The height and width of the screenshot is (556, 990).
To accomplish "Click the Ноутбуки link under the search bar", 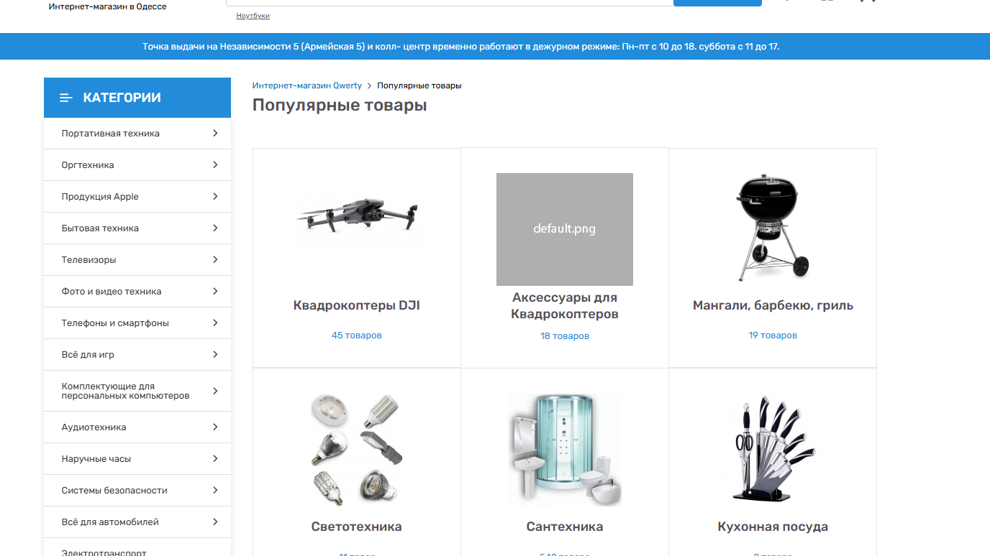I will click(x=253, y=16).
